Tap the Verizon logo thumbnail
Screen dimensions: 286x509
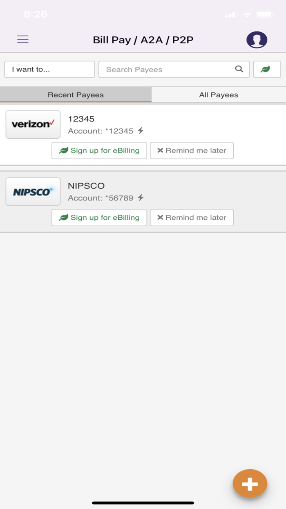(x=33, y=124)
